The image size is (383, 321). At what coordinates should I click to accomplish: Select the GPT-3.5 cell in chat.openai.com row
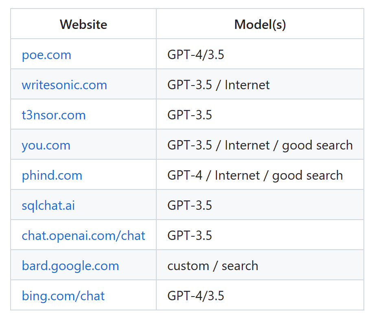pos(260,235)
